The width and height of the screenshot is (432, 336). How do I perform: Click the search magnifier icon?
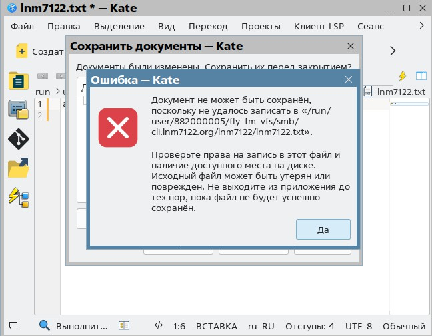[x=45, y=325]
